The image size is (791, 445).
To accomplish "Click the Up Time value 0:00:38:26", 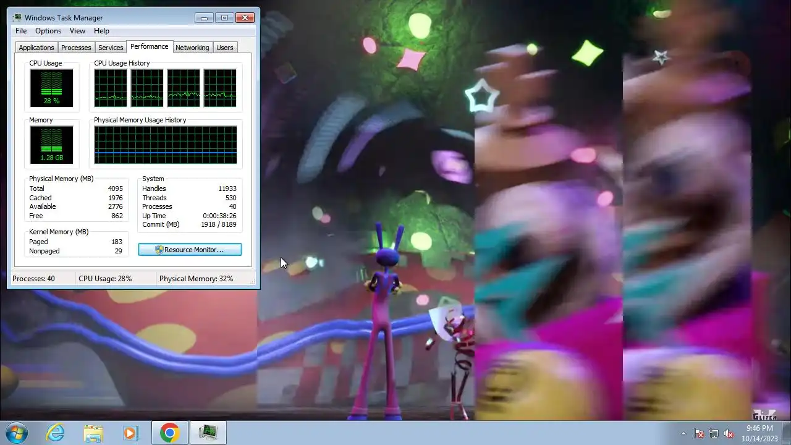I will (219, 216).
